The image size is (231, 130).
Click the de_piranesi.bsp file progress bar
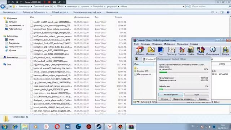click(x=184, y=72)
